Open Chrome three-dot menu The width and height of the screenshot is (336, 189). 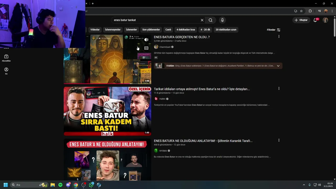pyautogui.click(x=332, y=11)
